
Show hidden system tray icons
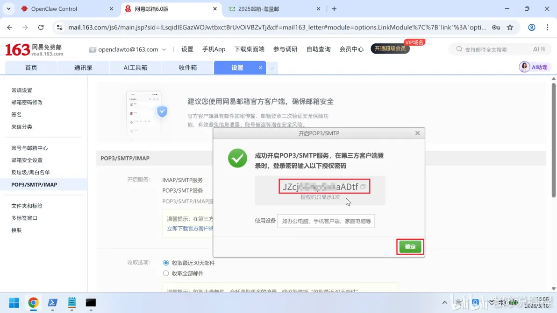(445, 303)
